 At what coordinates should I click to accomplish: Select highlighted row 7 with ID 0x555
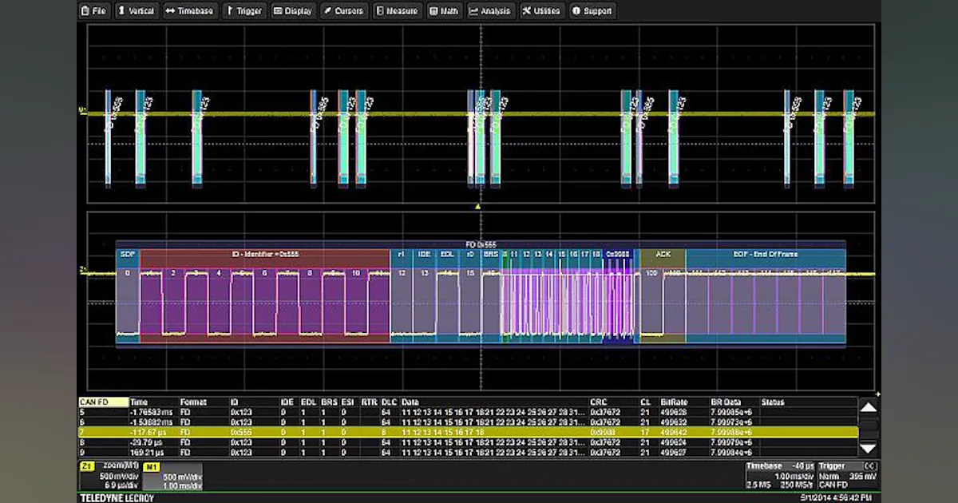pos(468,431)
